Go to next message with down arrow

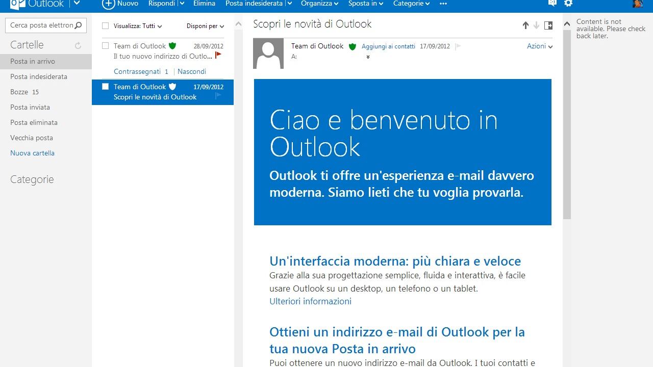(536, 25)
